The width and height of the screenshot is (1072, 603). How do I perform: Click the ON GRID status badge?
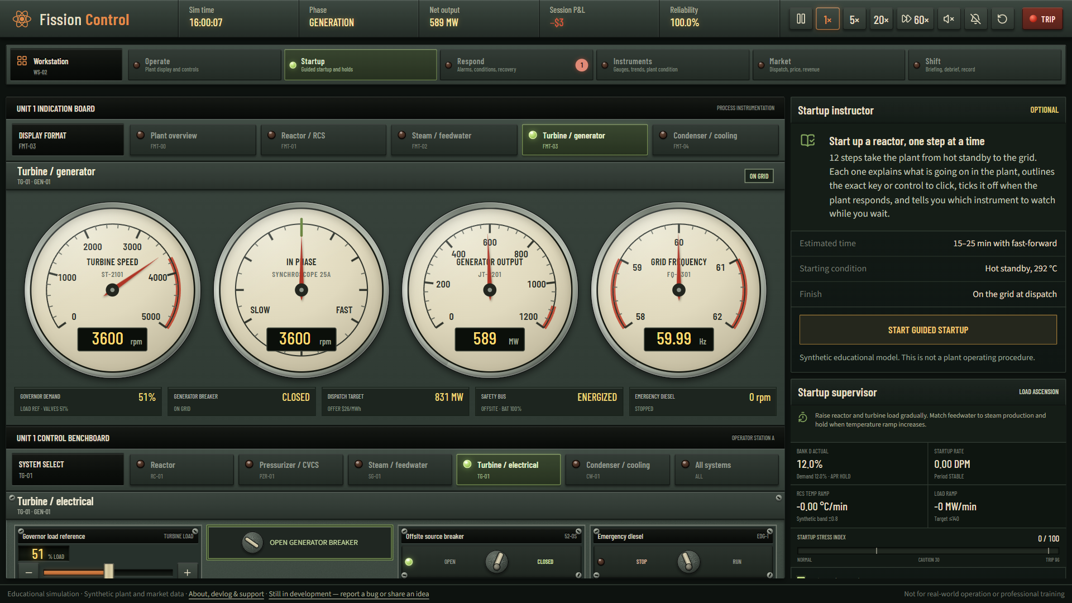[x=759, y=176]
